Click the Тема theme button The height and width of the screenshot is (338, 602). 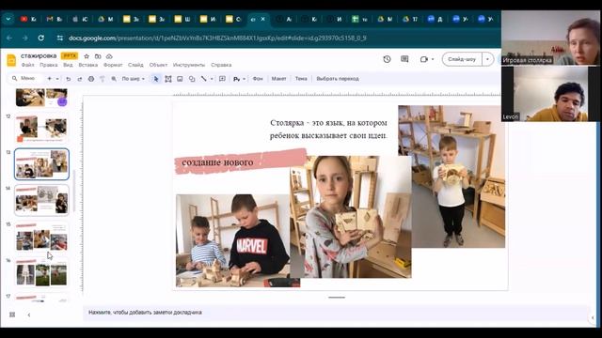click(301, 79)
